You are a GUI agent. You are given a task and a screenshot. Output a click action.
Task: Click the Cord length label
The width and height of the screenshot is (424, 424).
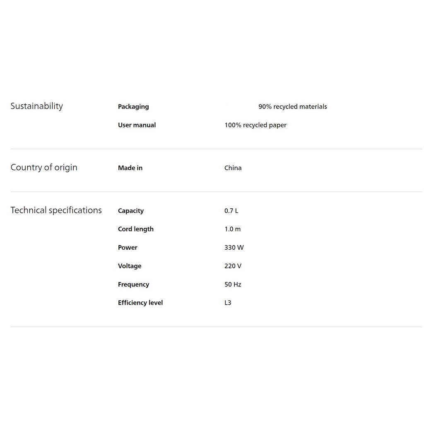pyautogui.click(x=135, y=229)
